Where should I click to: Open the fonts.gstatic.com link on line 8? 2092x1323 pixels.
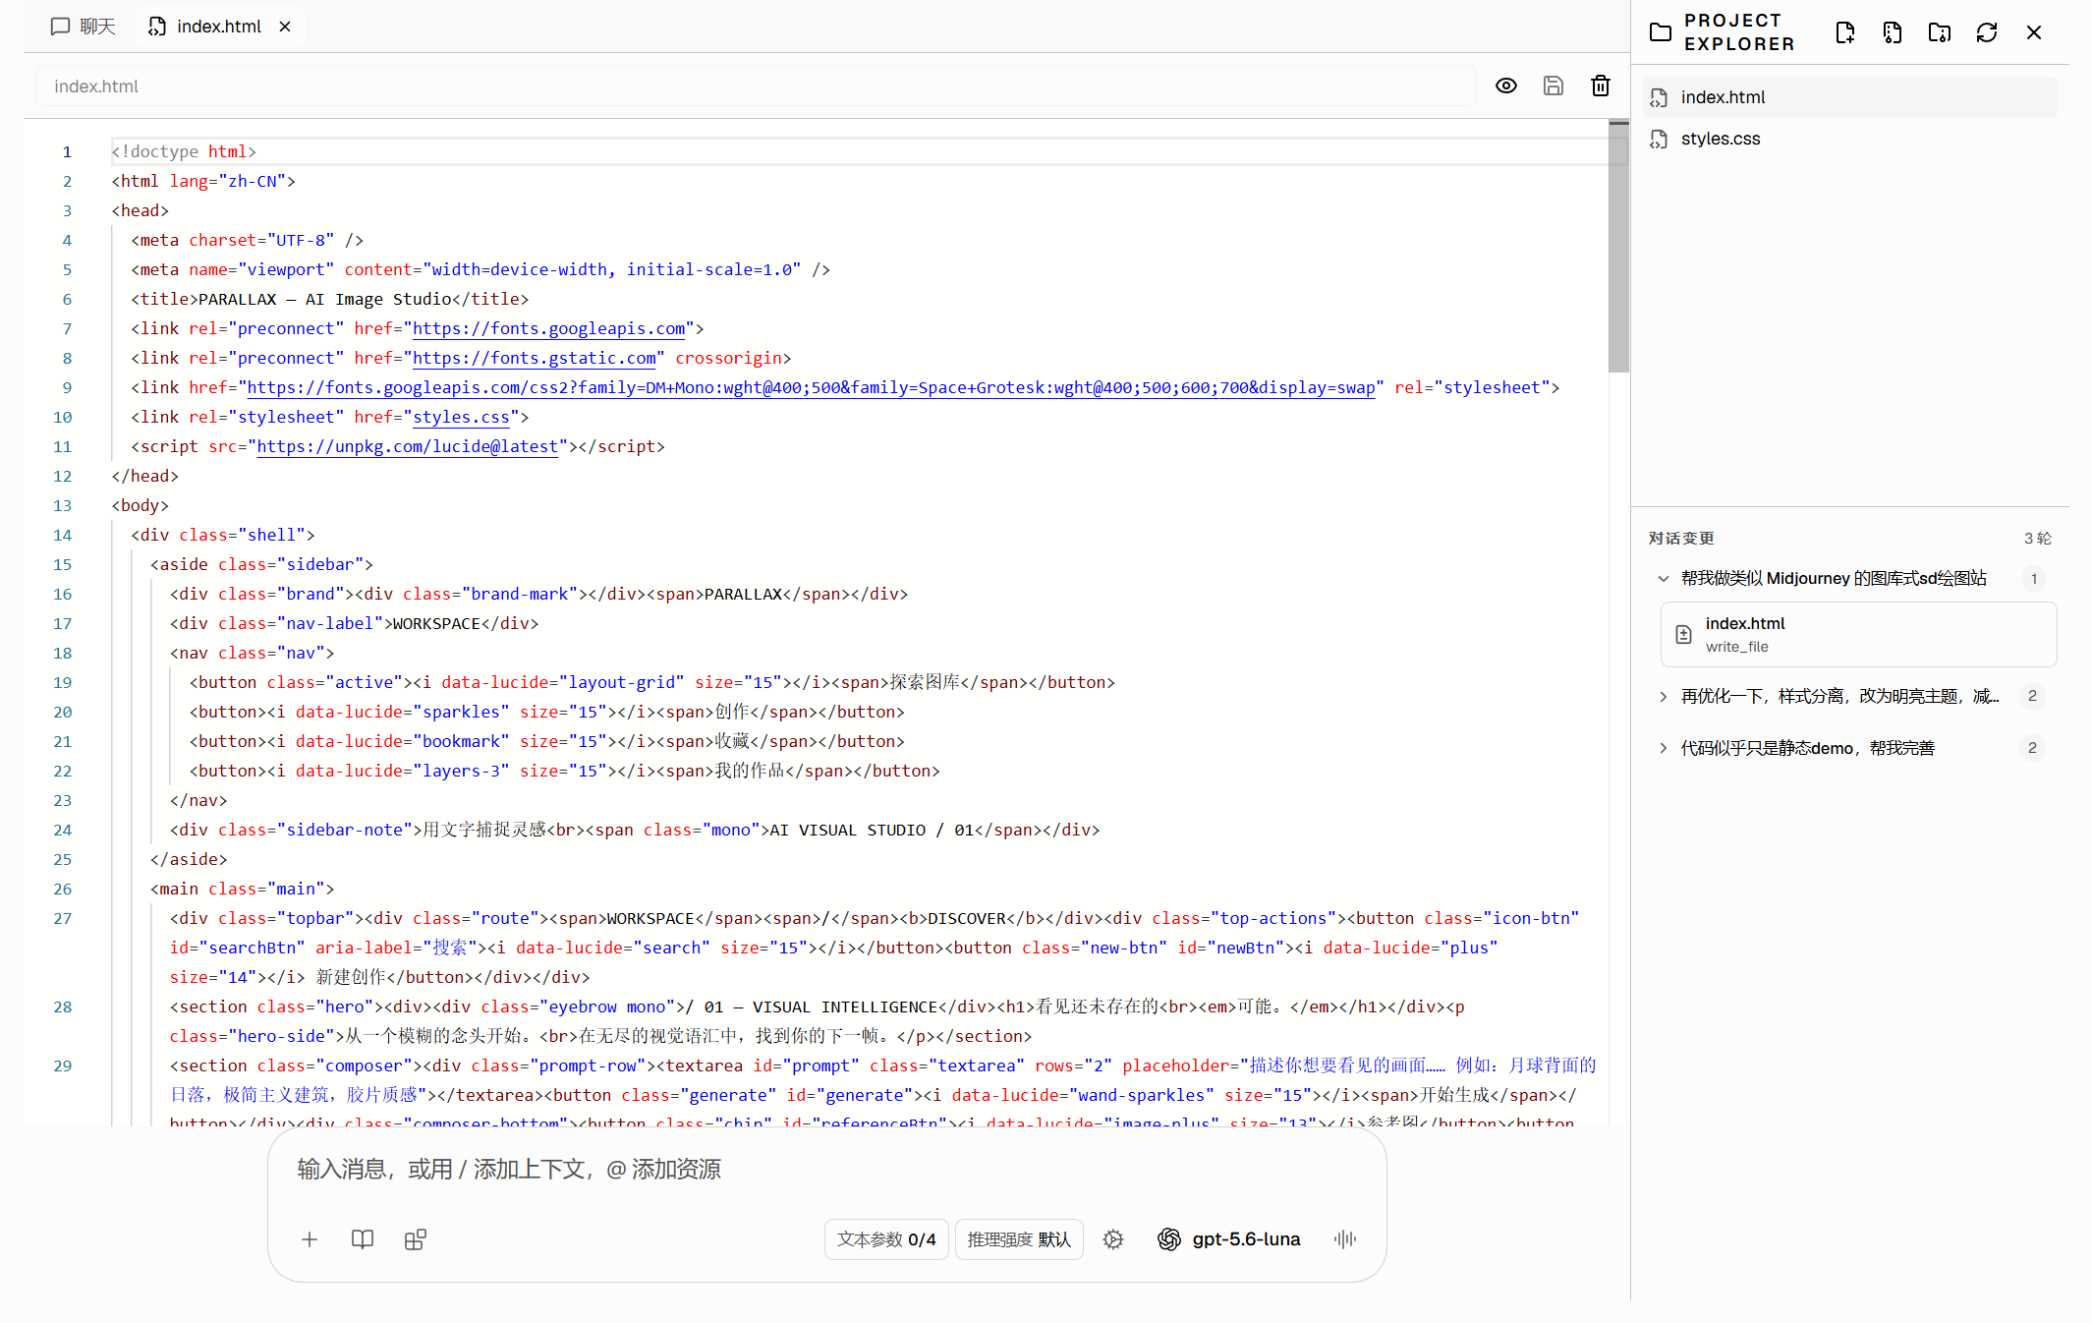(x=535, y=358)
